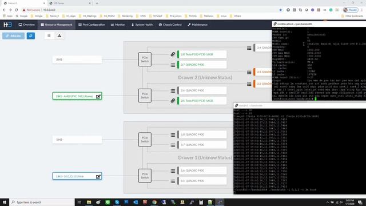Image resolution: width=366 pixels, height=206 pixels.
Task: Click the Allocate button
Action: coord(13,35)
